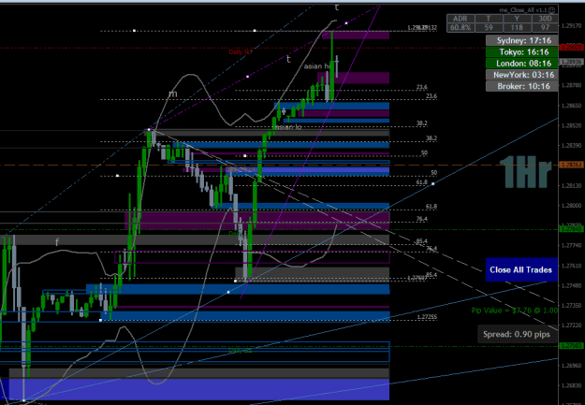
Task: Click the ADR header cell
Action: click(461, 19)
